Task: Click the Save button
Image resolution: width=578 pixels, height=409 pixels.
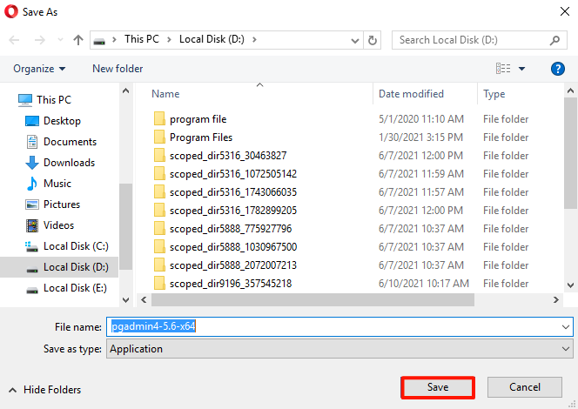Action: click(438, 387)
